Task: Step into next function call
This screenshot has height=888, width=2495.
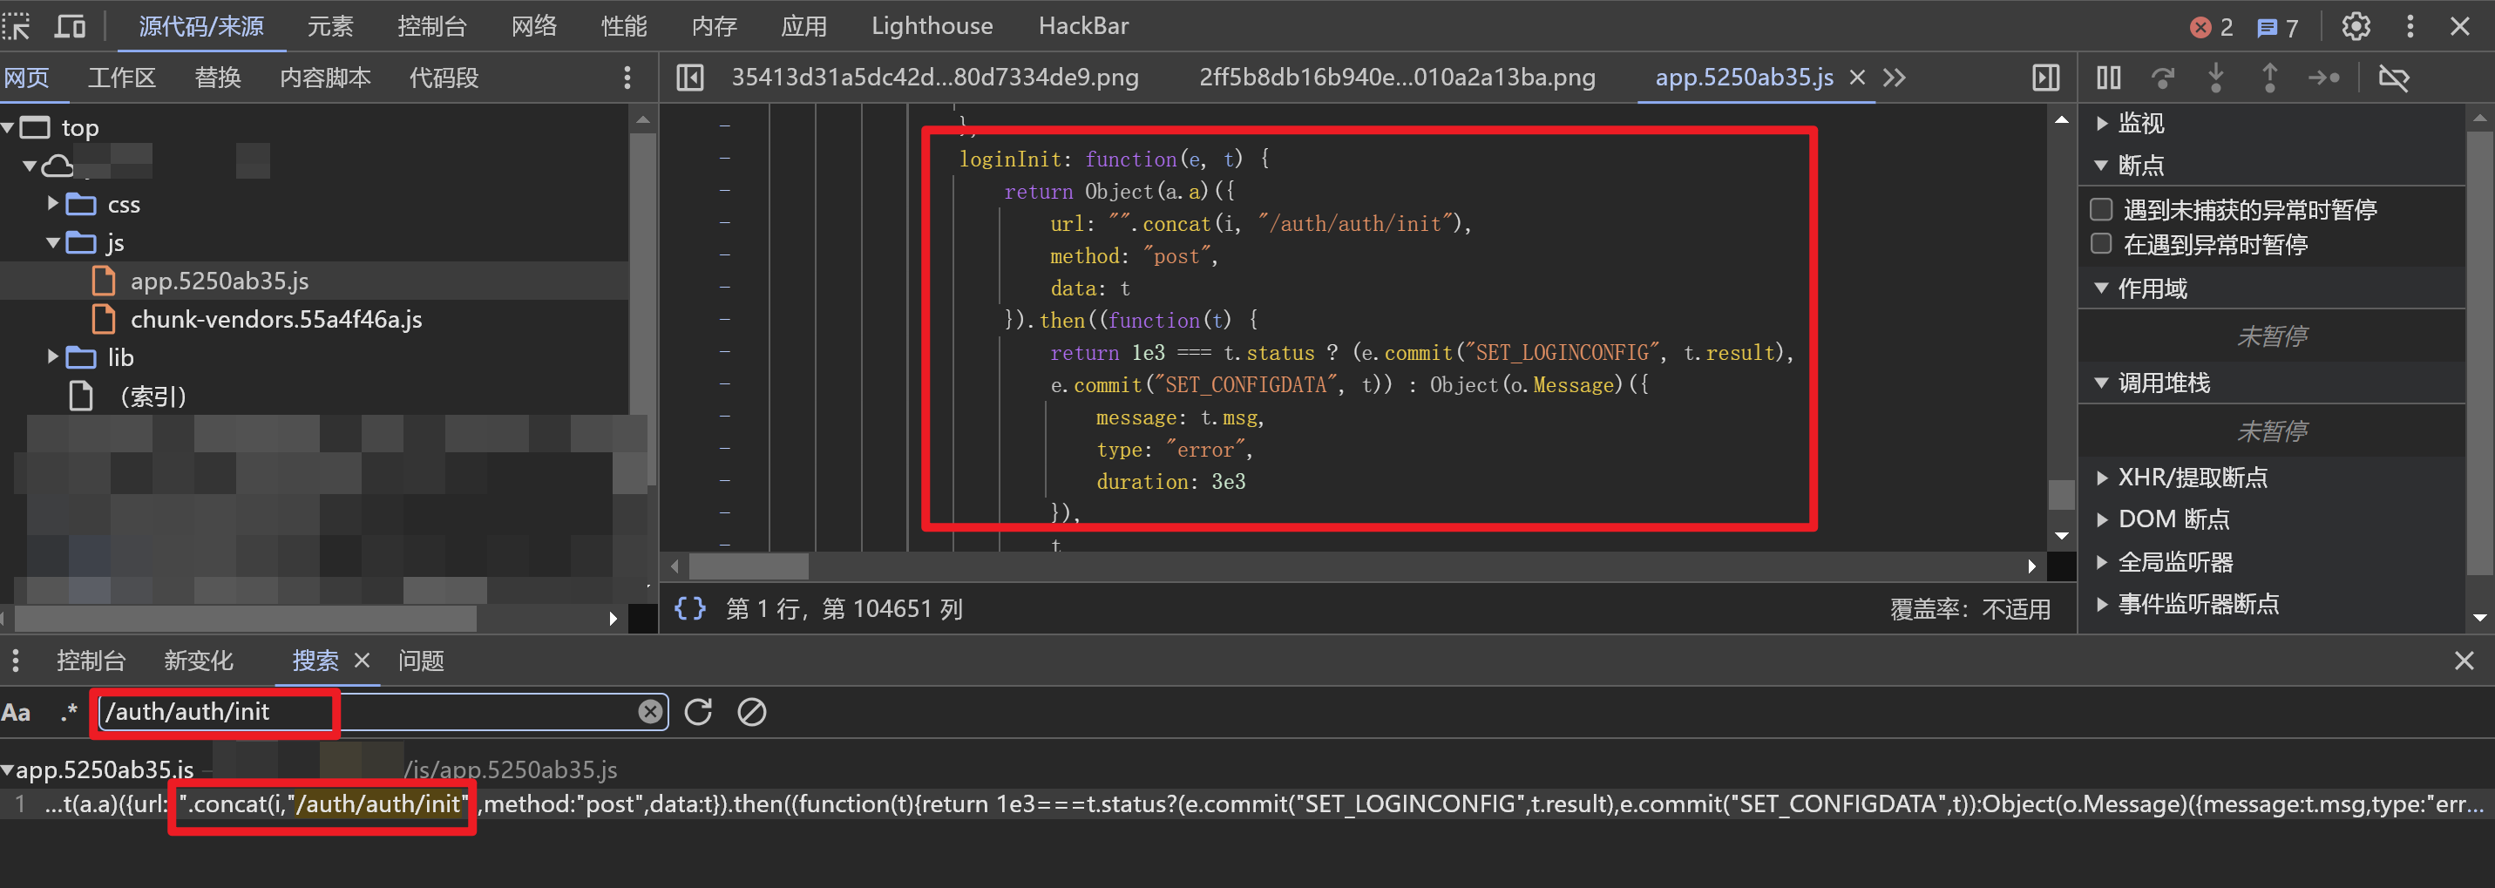Action: coord(2215,78)
